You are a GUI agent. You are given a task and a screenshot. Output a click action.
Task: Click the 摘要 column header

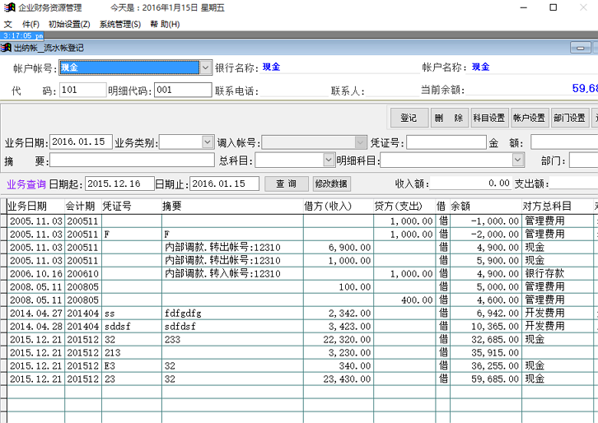232,207
